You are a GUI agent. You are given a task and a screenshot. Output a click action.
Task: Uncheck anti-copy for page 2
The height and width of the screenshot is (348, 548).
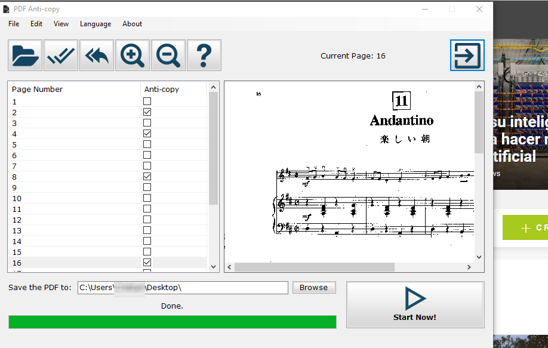[147, 112]
